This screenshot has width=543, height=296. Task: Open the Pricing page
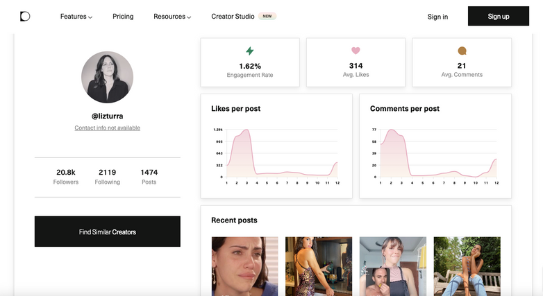[123, 17]
